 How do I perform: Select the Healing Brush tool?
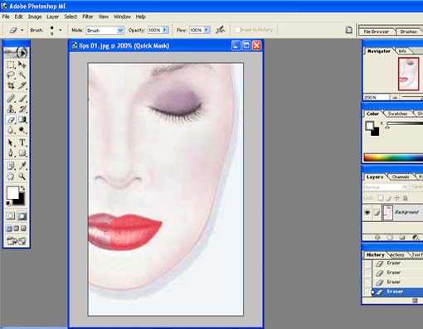pos(11,99)
